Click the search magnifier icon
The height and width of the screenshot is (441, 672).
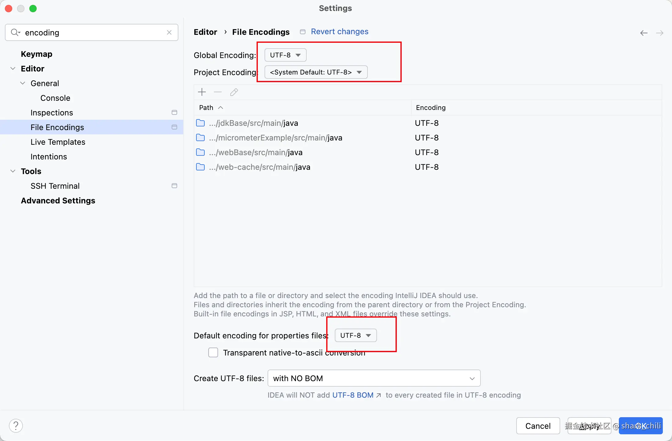[15, 32]
